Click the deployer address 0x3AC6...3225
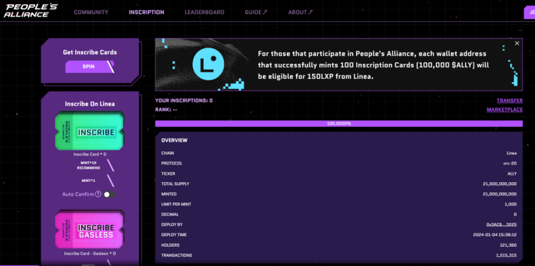This screenshot has width=535, height=266. (501, 225)
